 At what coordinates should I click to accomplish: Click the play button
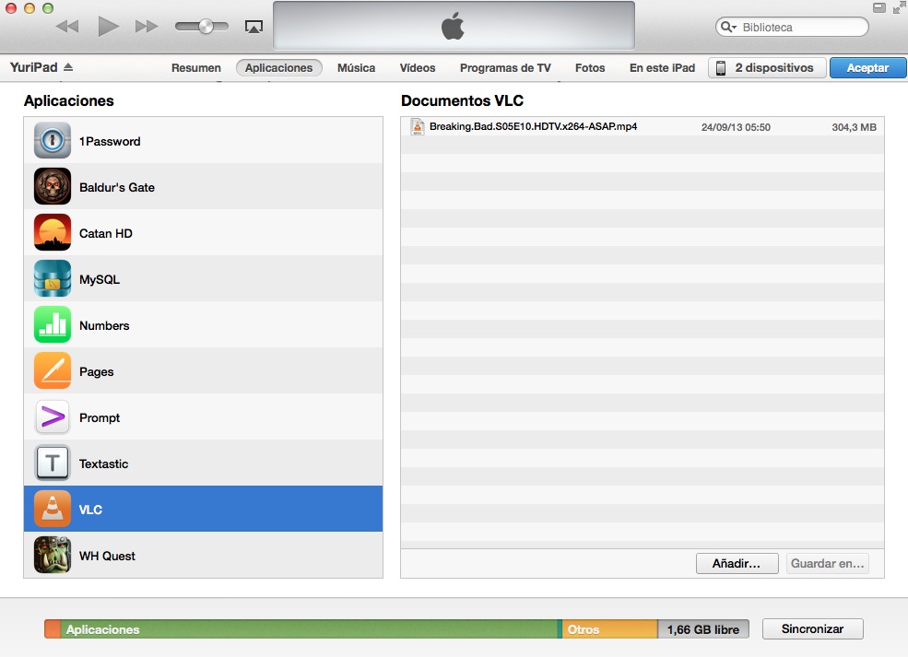(108, 26)
